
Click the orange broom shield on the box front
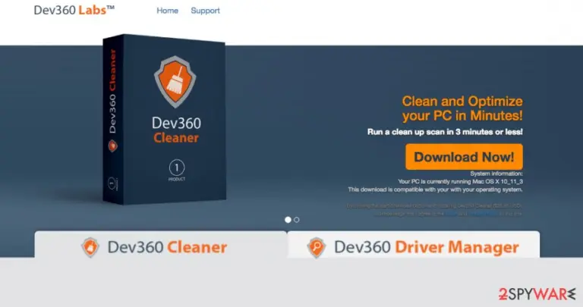coord(175,82)
